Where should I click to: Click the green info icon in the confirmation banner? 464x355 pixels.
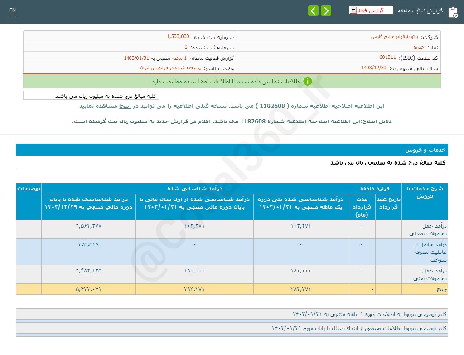click(x=308, y=81)
